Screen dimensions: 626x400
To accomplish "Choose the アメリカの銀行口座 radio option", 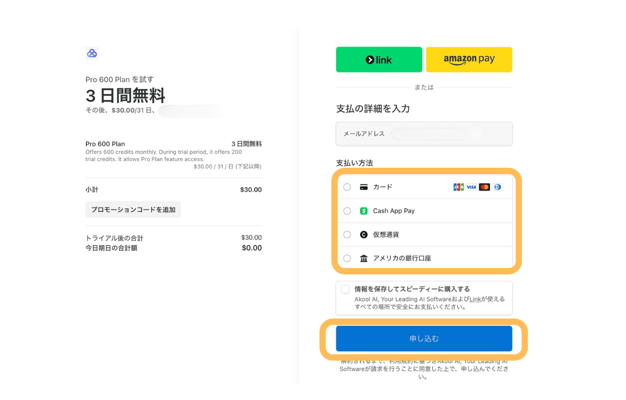I will pyautogui.click(x=347, y=259).
